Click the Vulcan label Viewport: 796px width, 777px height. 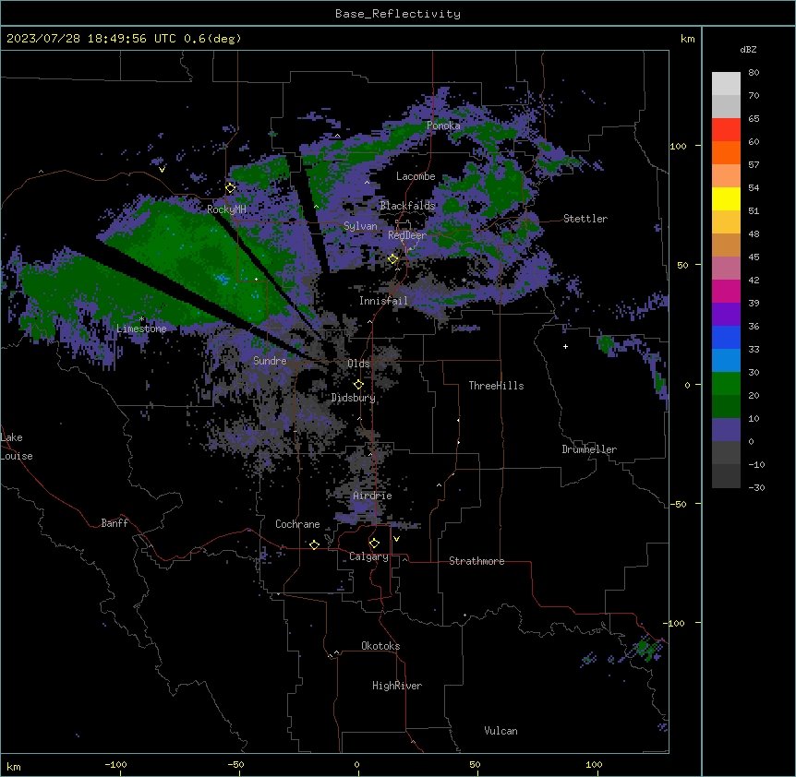(x=501, y=731)
